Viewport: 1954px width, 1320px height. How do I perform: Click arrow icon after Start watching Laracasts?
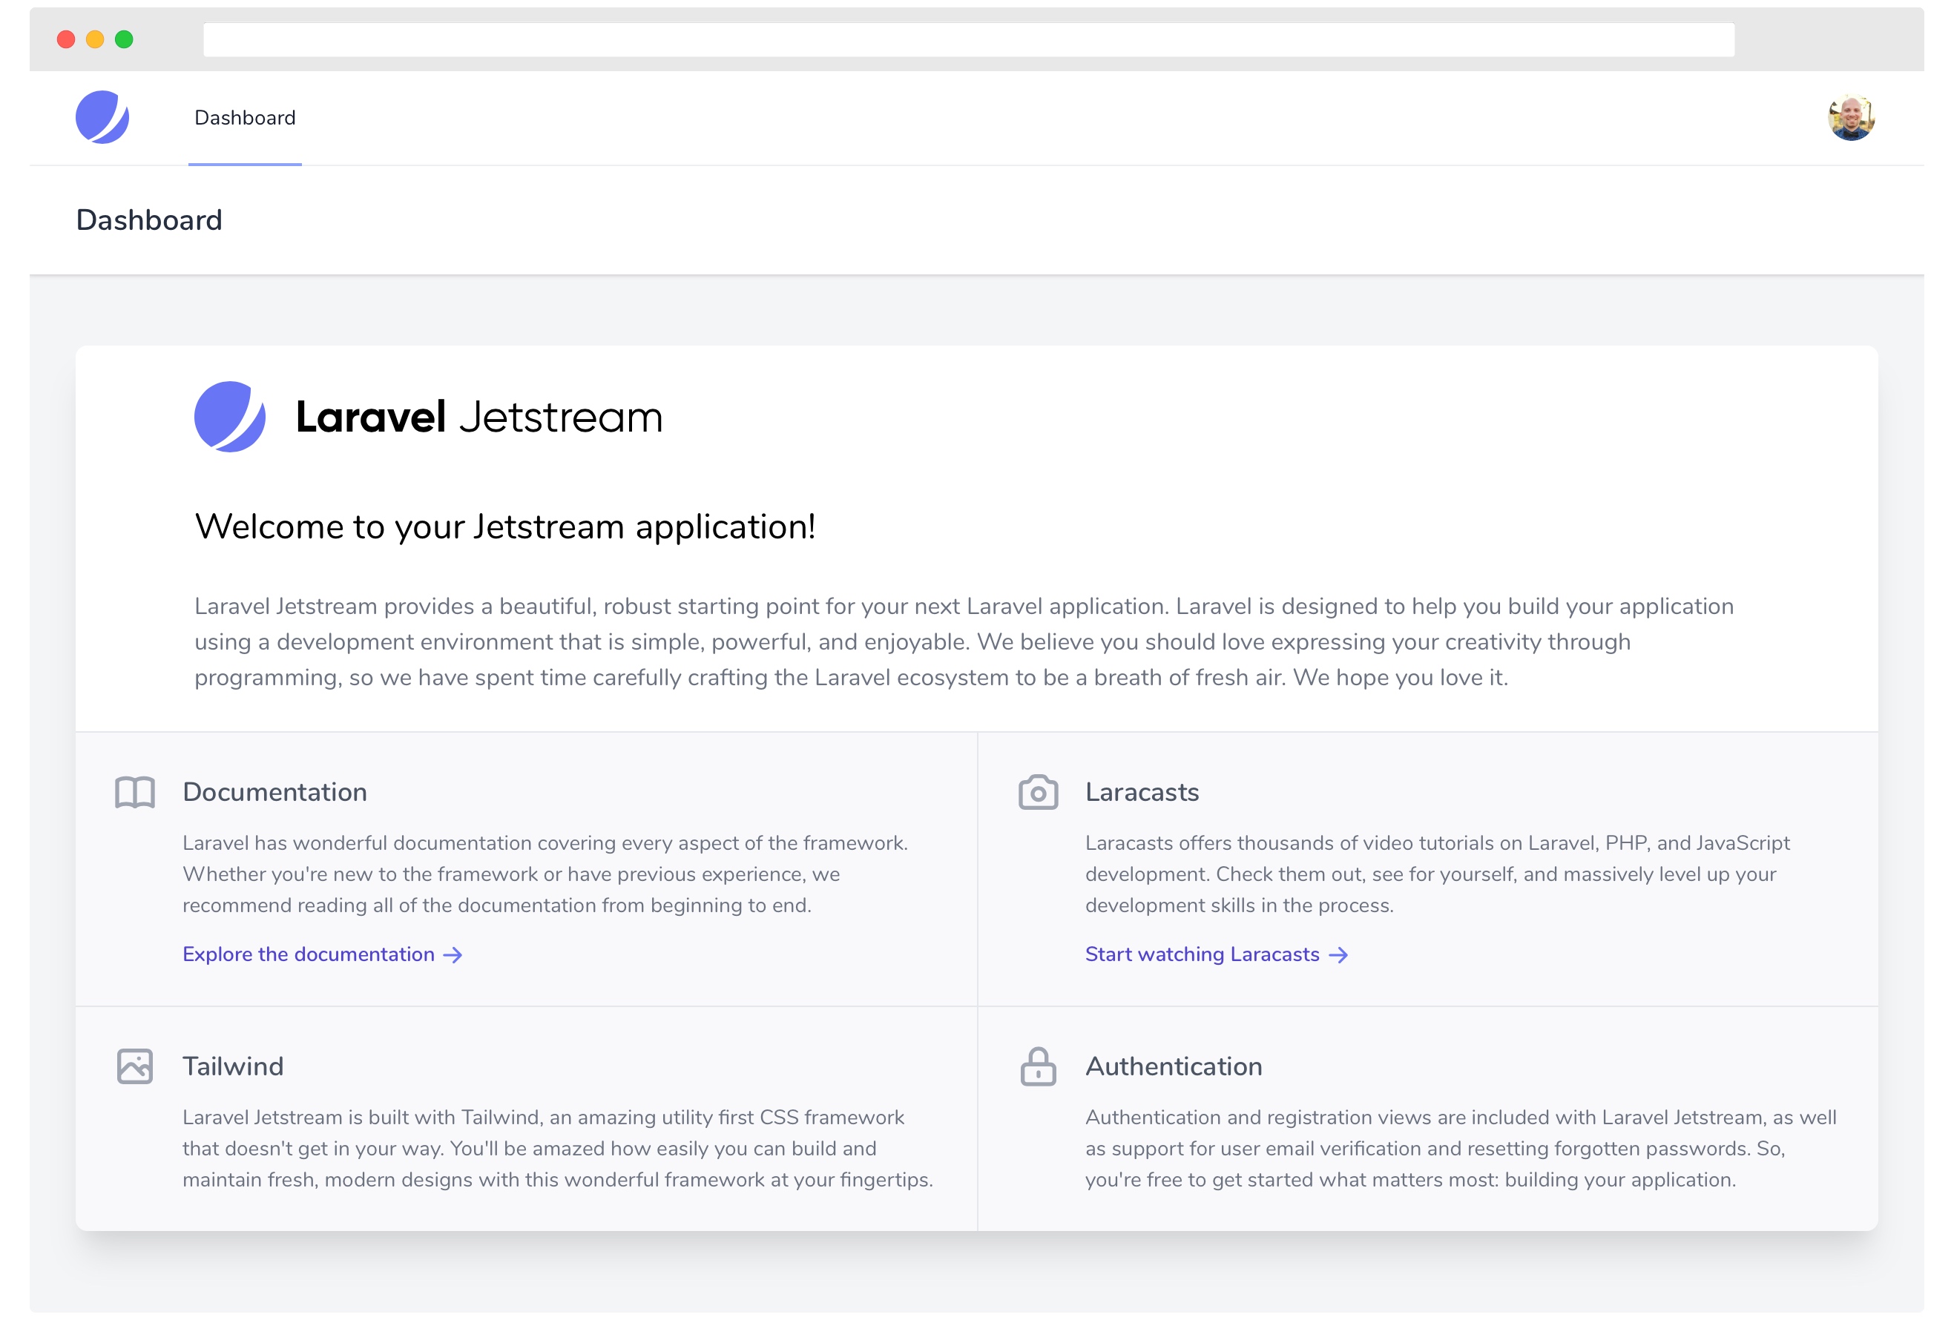(x=1338, y=954)
